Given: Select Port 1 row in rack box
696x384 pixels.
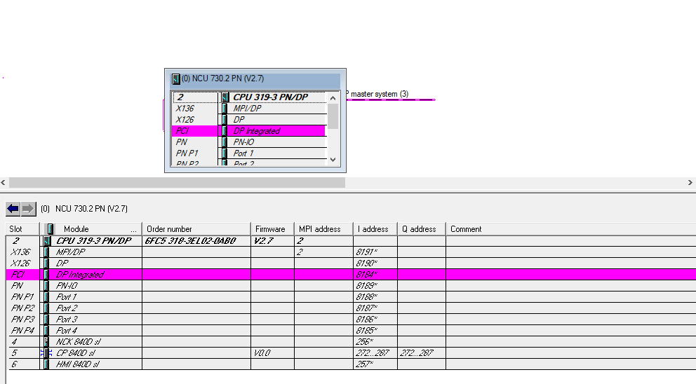Looking at the screenshot, I should (x=249, y=153).
